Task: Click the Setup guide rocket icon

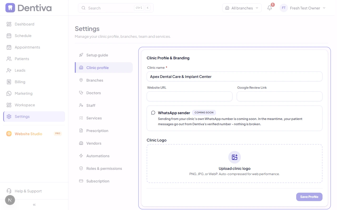Action: coord(81,55)
